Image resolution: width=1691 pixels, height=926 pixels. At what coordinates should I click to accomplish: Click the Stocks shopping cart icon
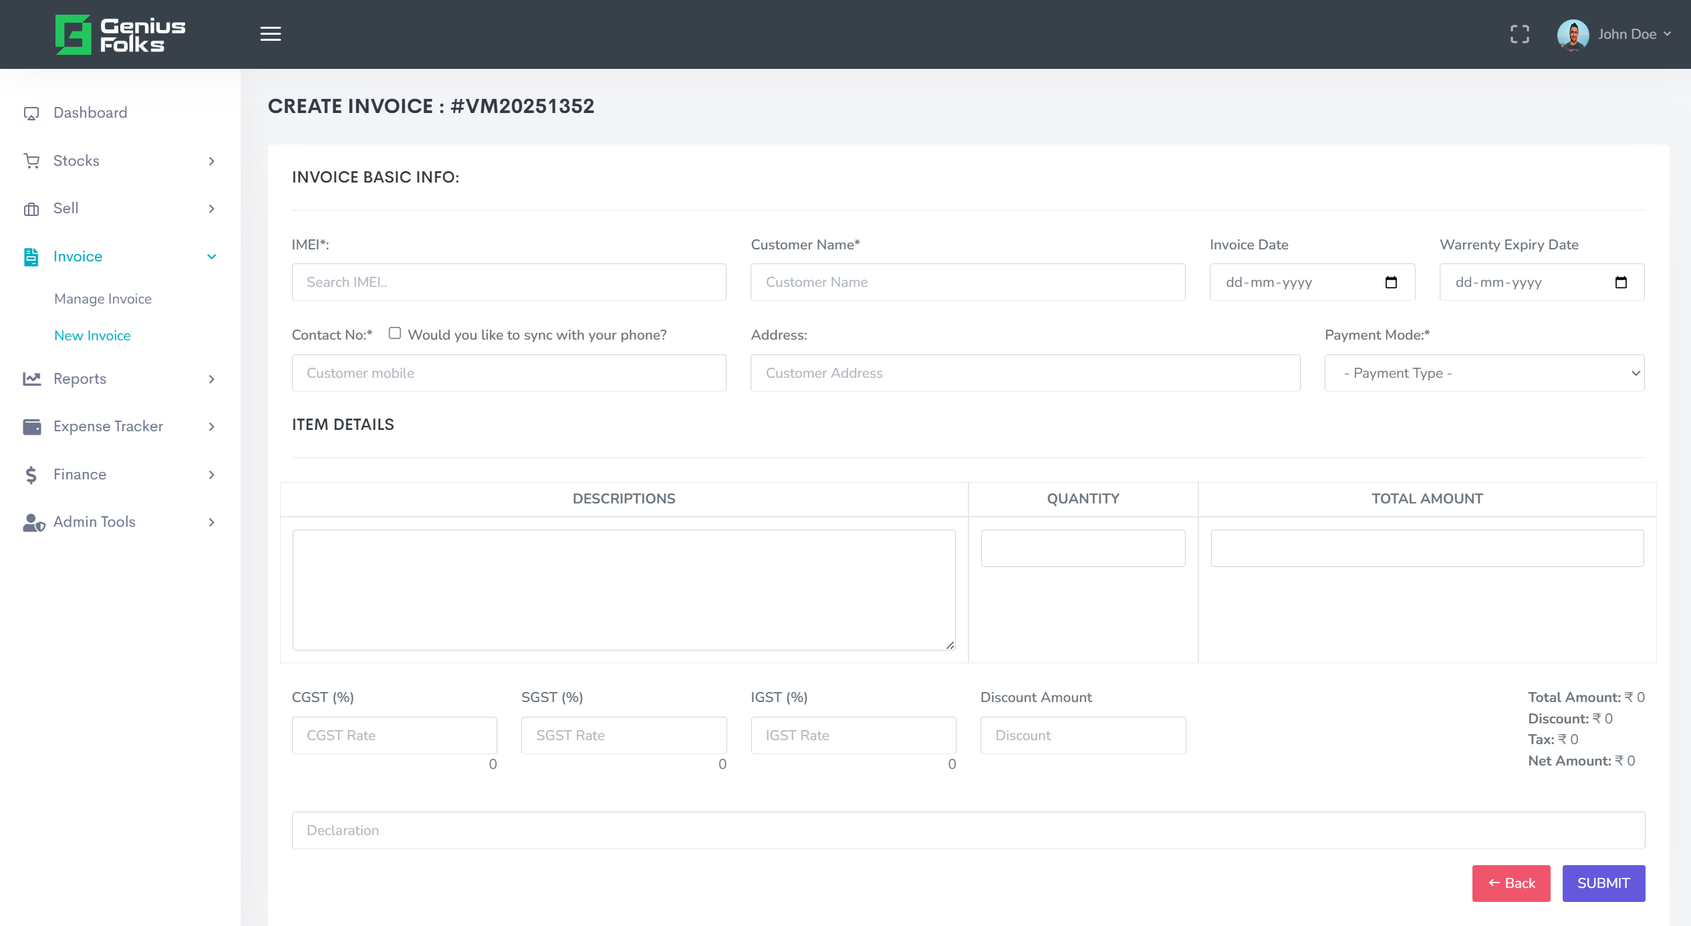[x=31, y=160]
